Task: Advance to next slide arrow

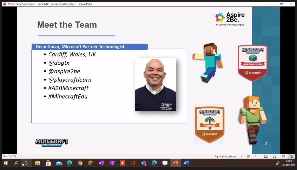Action: (x=255, y=156)
